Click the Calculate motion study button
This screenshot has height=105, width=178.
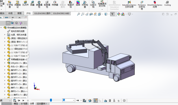[14, 100]
